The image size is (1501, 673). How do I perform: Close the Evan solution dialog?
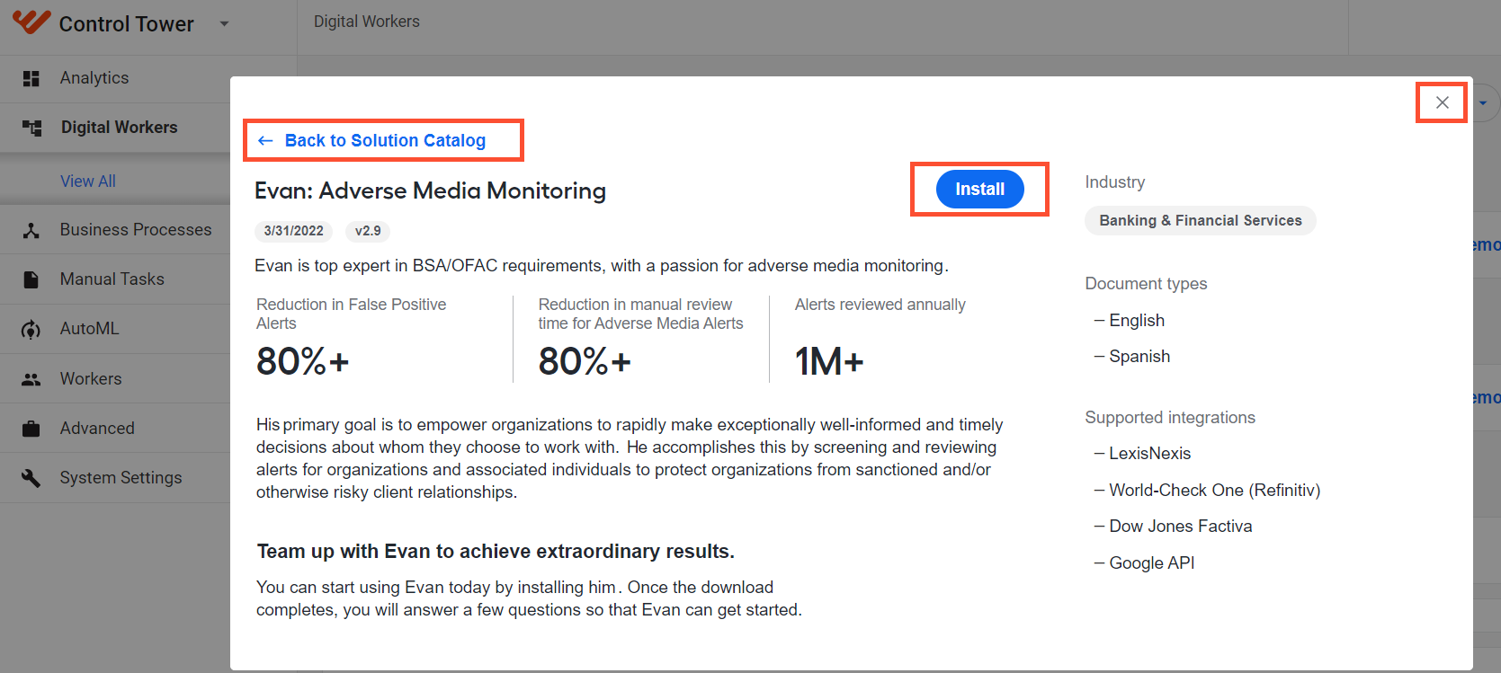1443,102
